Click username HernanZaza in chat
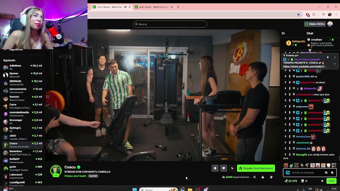The height and width of the screenshot is (191, 340). [x=303, y=137]
